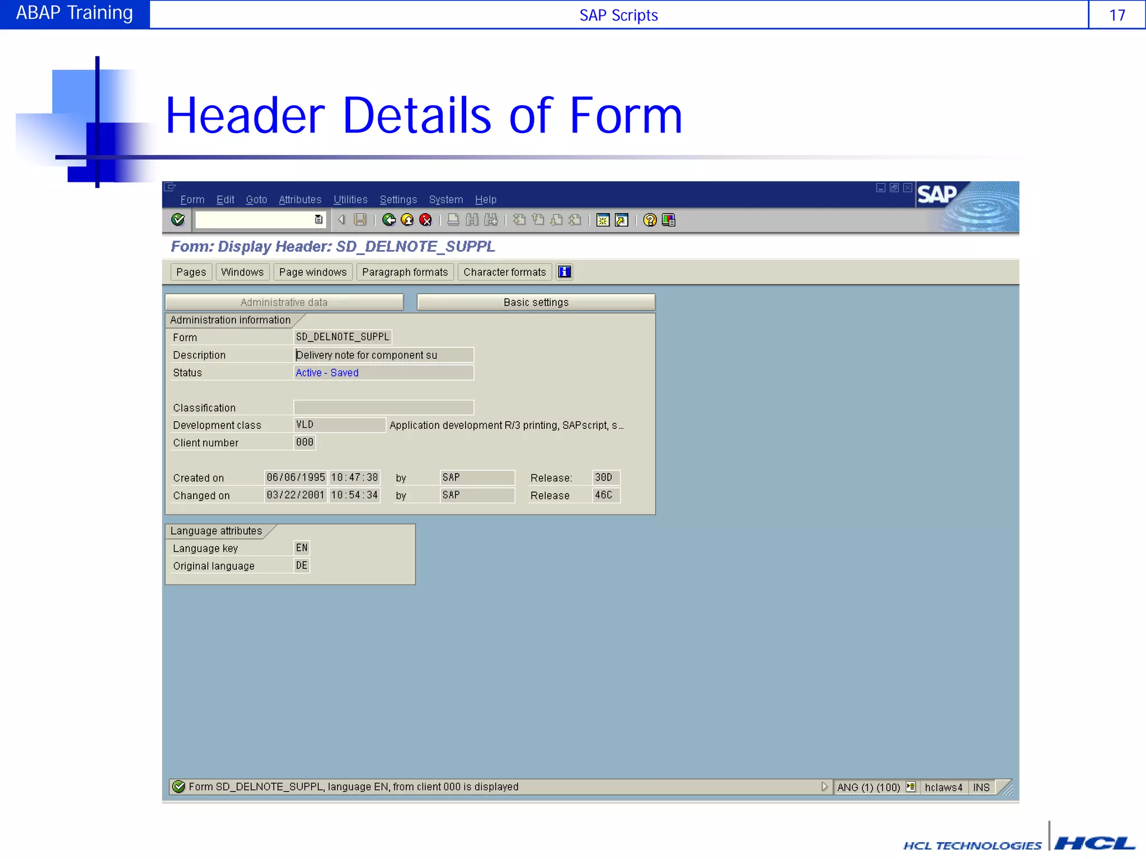1146x859 pixels.
Task: Click the Paragraph formats button
Action: tap(405, 272)
